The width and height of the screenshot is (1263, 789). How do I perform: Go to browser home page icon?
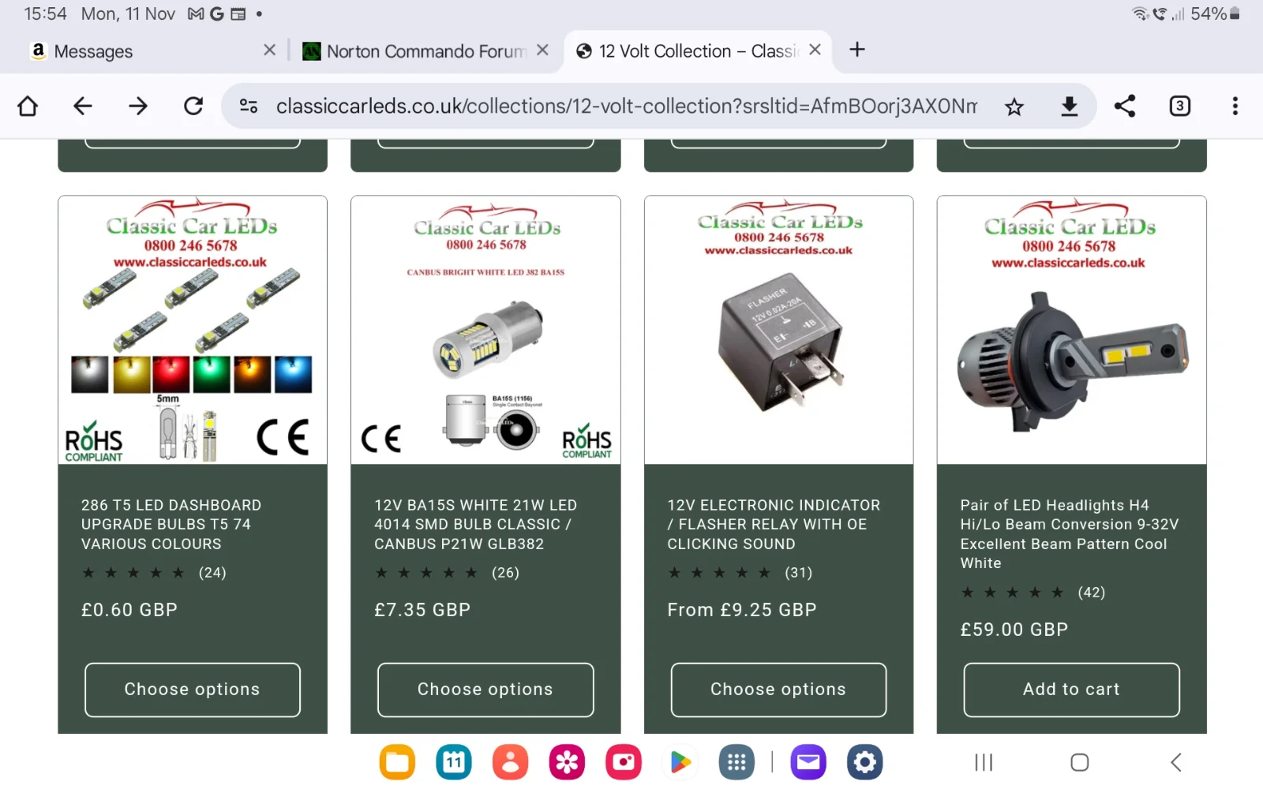pyautogui.click(x=28, y=106)
